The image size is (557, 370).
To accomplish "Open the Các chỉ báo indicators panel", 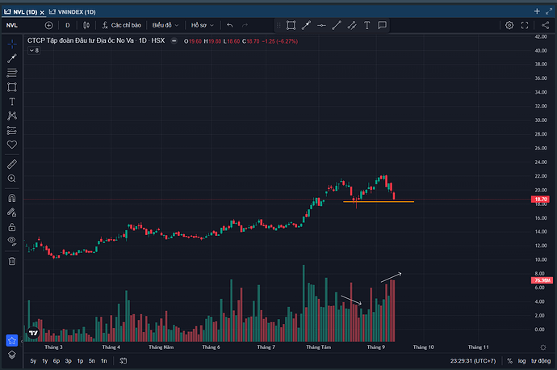I will click(121, 25).
